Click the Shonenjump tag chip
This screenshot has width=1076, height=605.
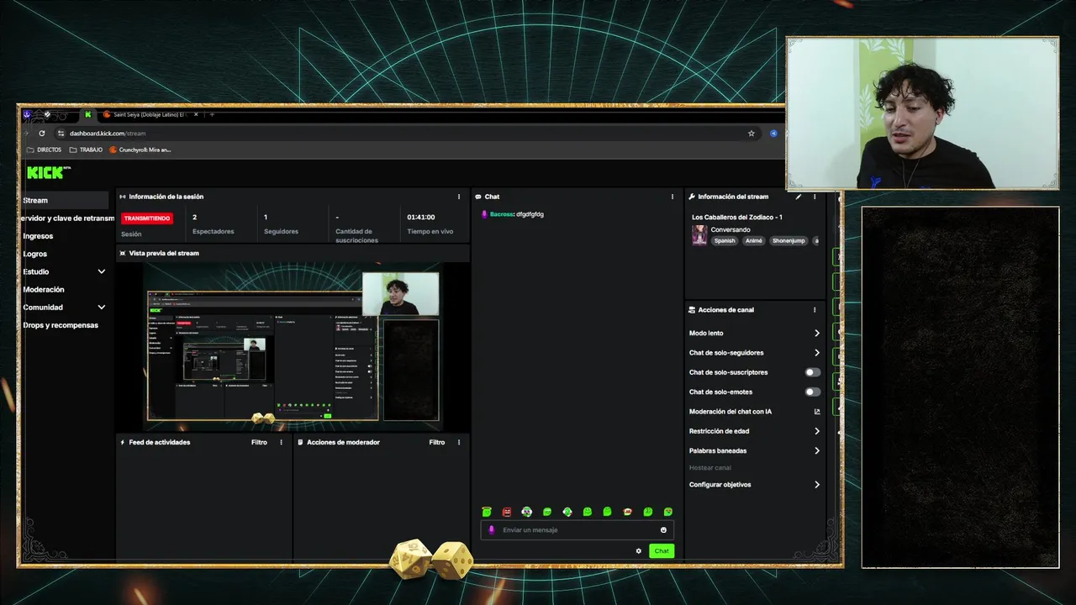(789, 241)
